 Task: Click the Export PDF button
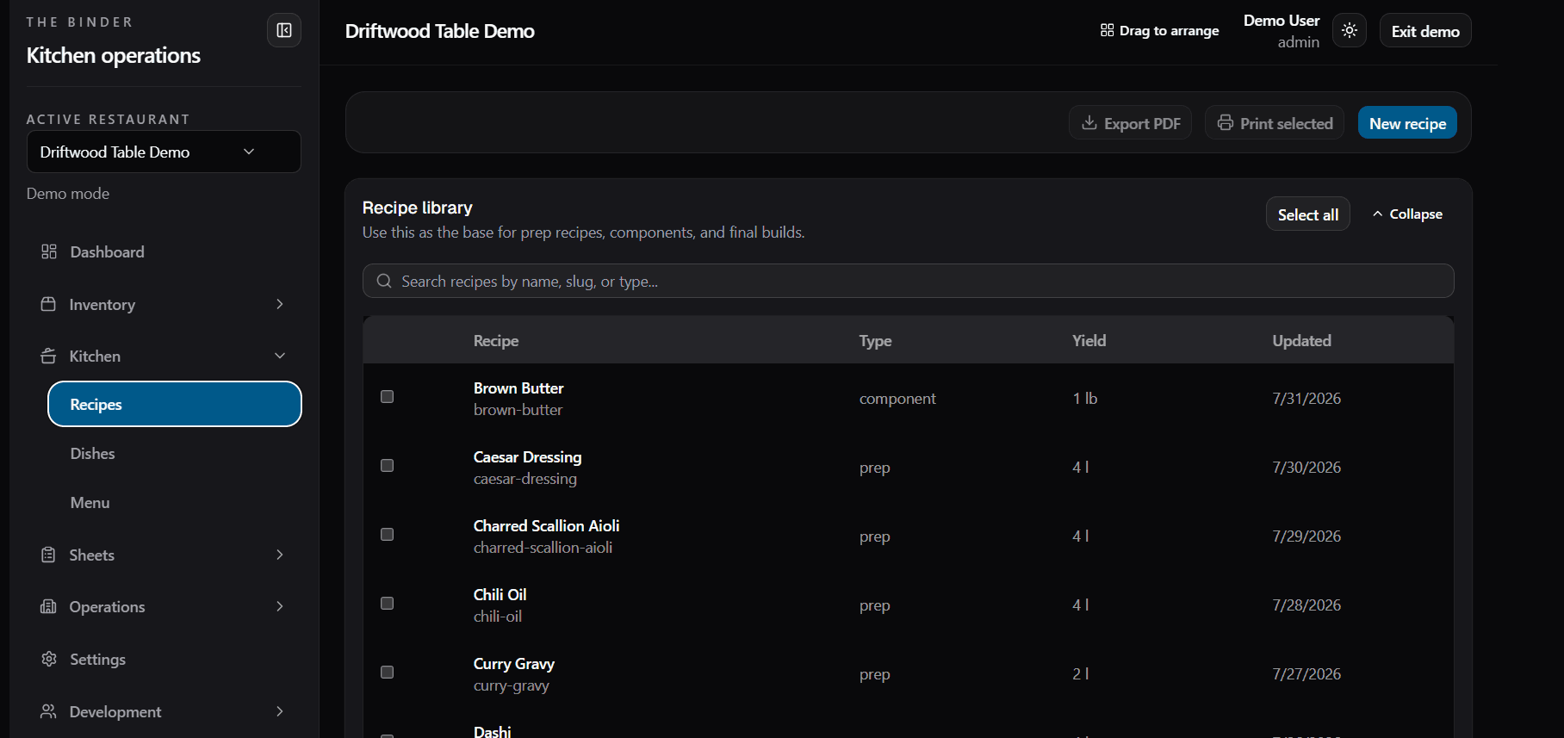tap(1131, 123)
